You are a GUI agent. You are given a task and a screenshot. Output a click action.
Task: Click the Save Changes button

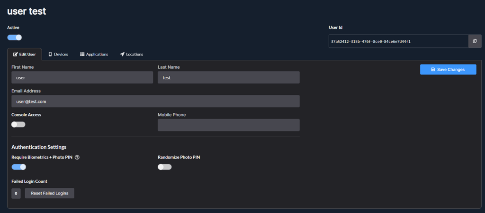[x=448, y=69]
